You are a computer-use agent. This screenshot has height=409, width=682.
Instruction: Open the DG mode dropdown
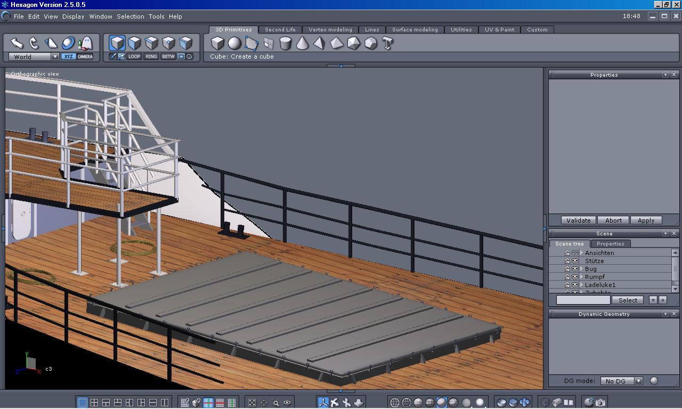point(638,381)
